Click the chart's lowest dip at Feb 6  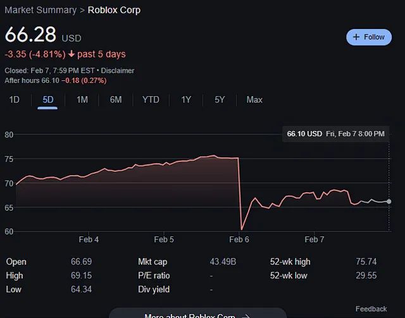[x=242, y=229]
